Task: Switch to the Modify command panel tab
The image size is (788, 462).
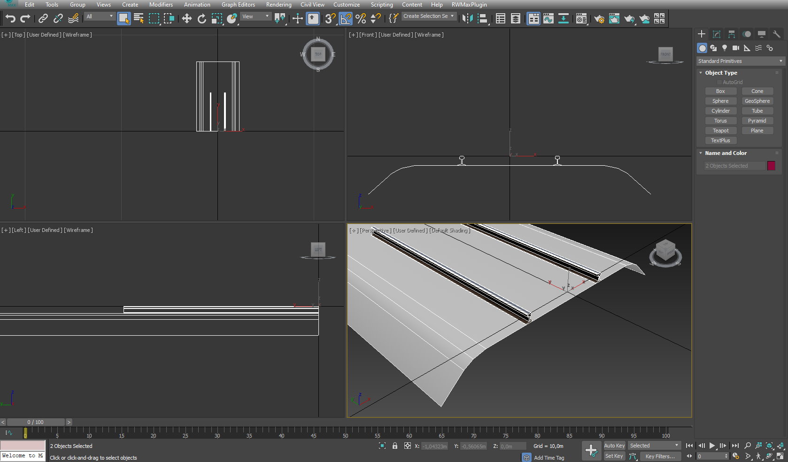Action: tap(716, 34)
